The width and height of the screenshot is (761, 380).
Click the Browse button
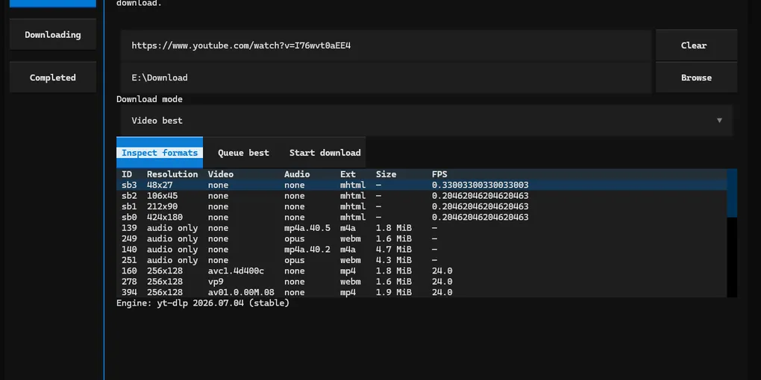(x=696, y=77)
